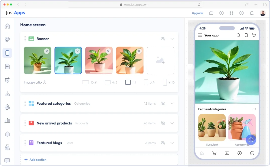Select the pink background plant banner thumbnail

point(99,60)
